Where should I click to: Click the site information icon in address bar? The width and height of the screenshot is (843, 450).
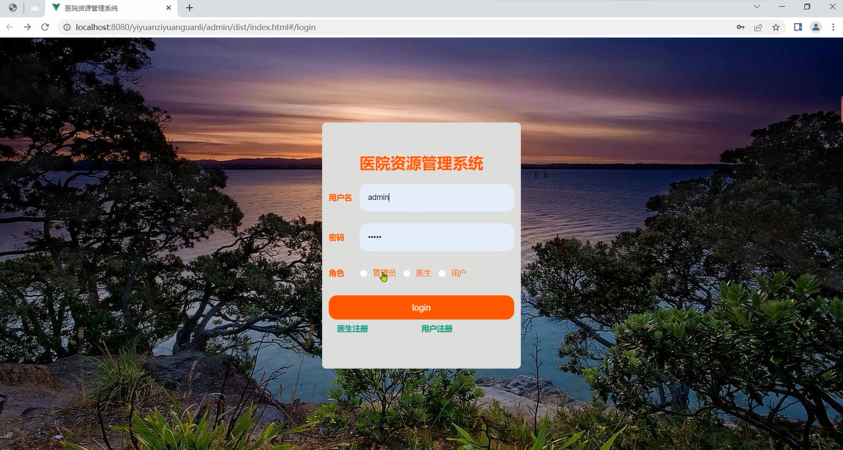point(67,27)
